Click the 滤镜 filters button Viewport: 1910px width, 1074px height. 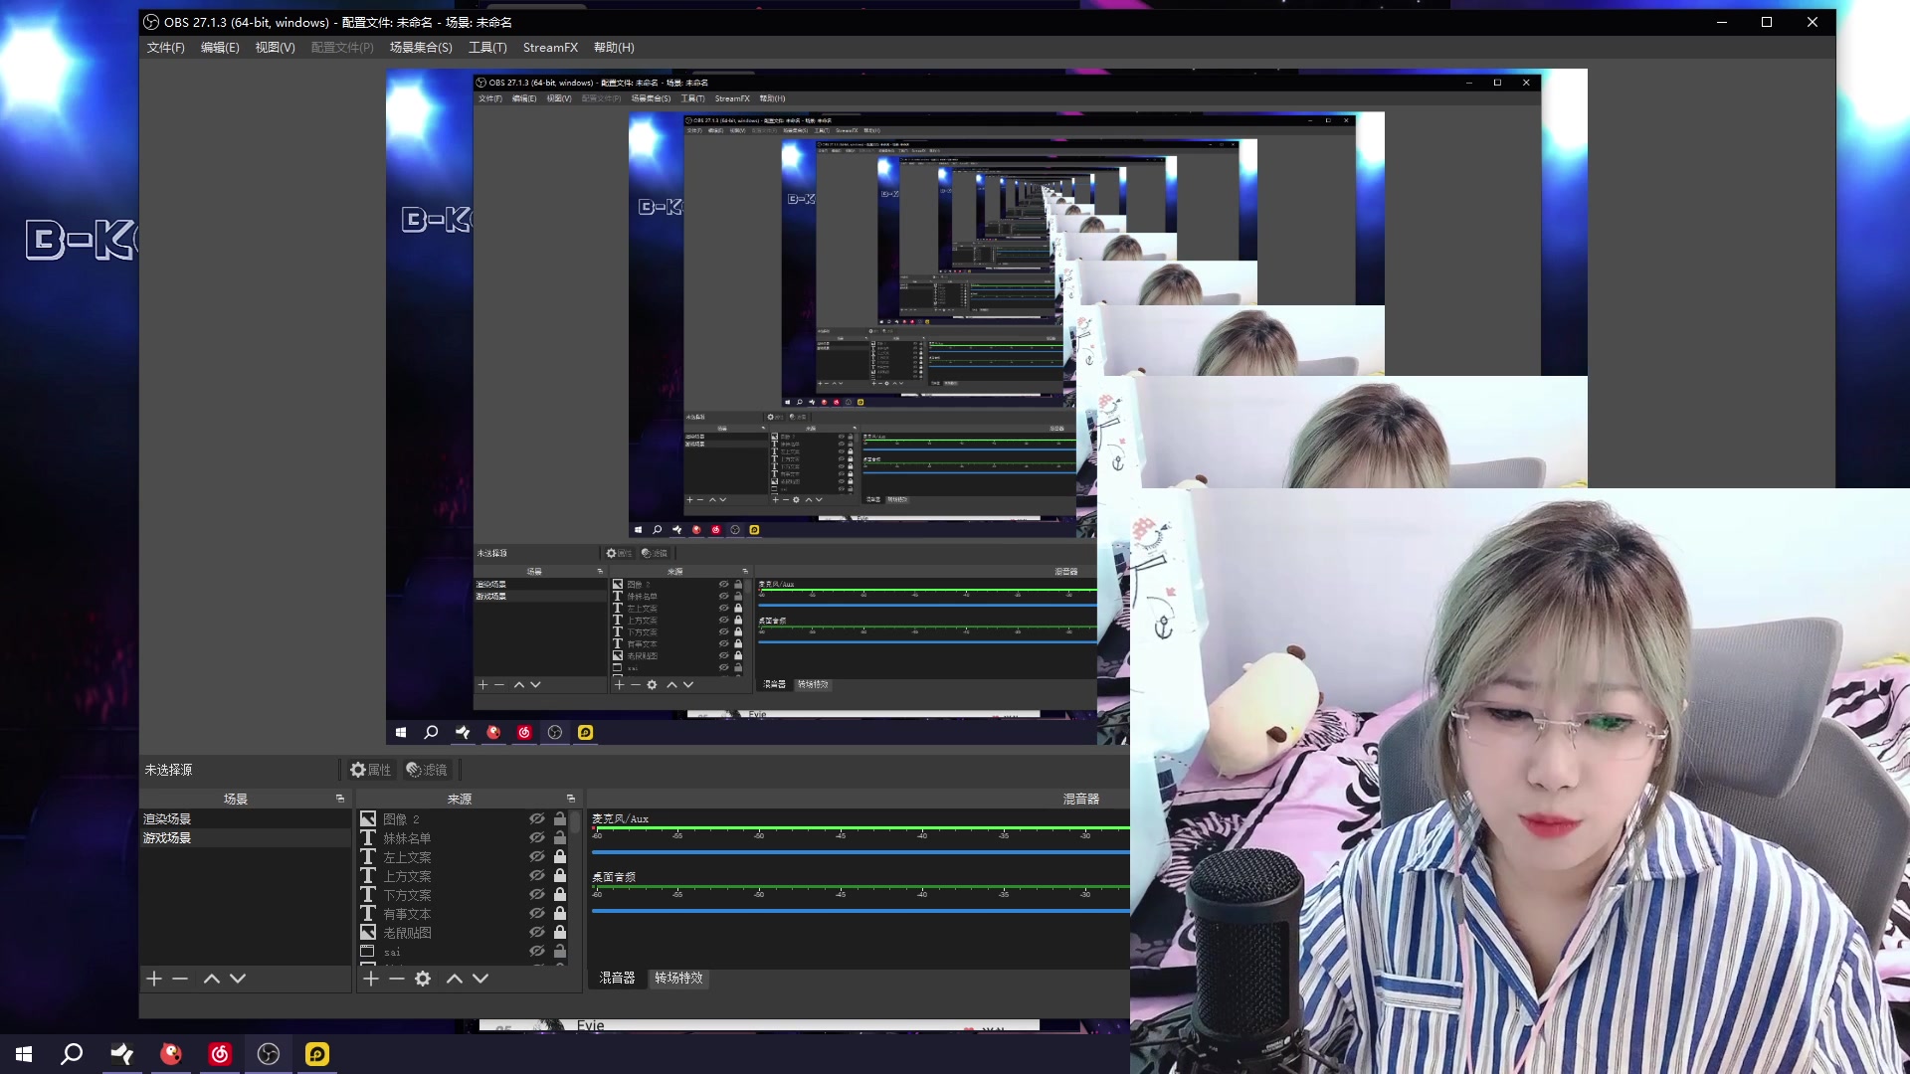coord(427,770)
